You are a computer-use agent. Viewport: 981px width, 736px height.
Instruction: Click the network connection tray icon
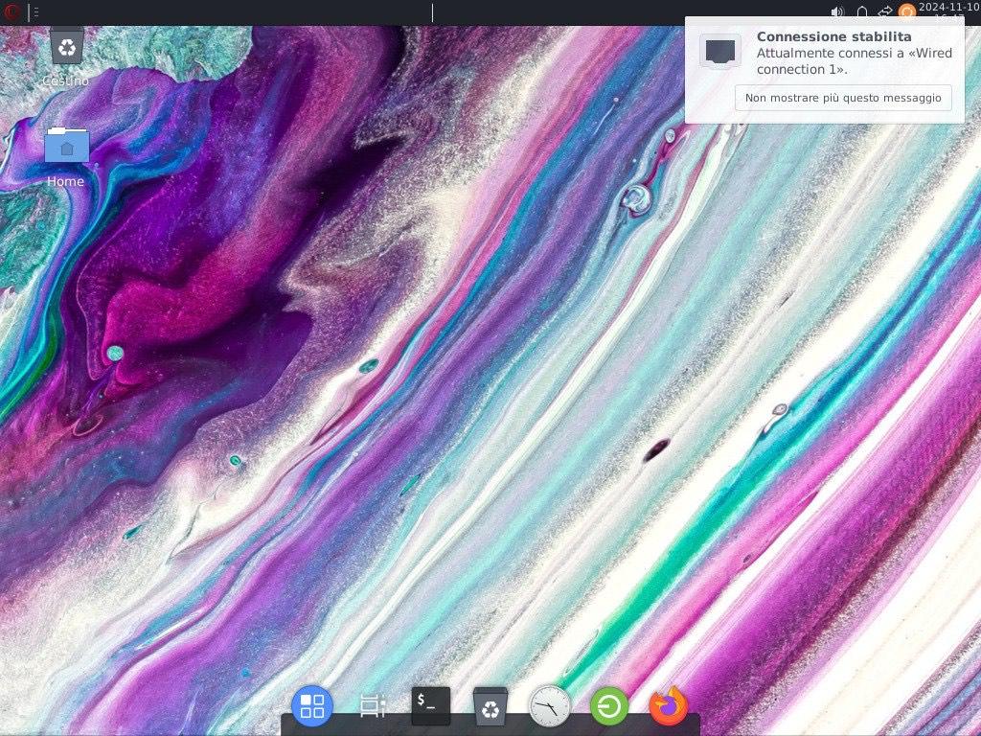pyautogui.click(x=884, y=12)
